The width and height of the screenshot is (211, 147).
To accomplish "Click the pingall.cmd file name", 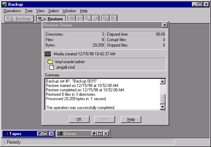I will (66, 67).
